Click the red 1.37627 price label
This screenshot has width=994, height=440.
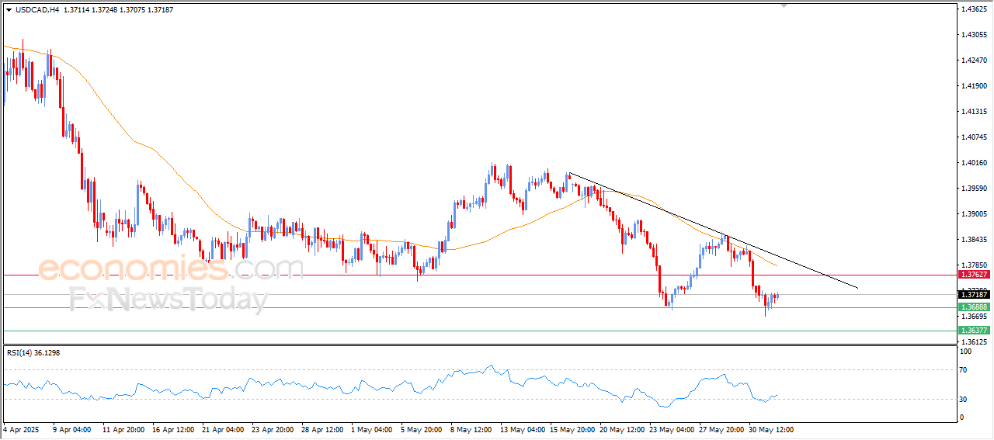pos(973,275)
